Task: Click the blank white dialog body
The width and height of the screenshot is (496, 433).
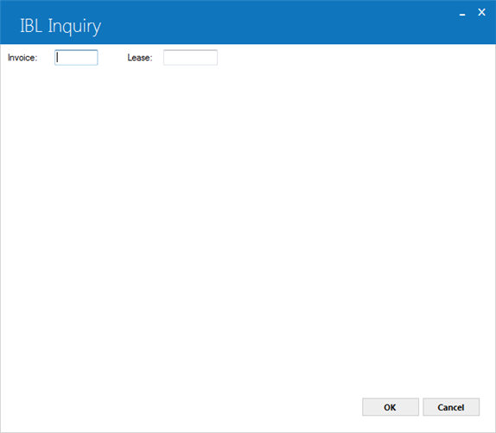Action: pos(248,221)
